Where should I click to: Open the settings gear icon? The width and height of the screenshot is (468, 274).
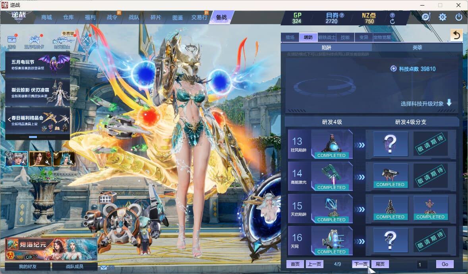(443, 17)
